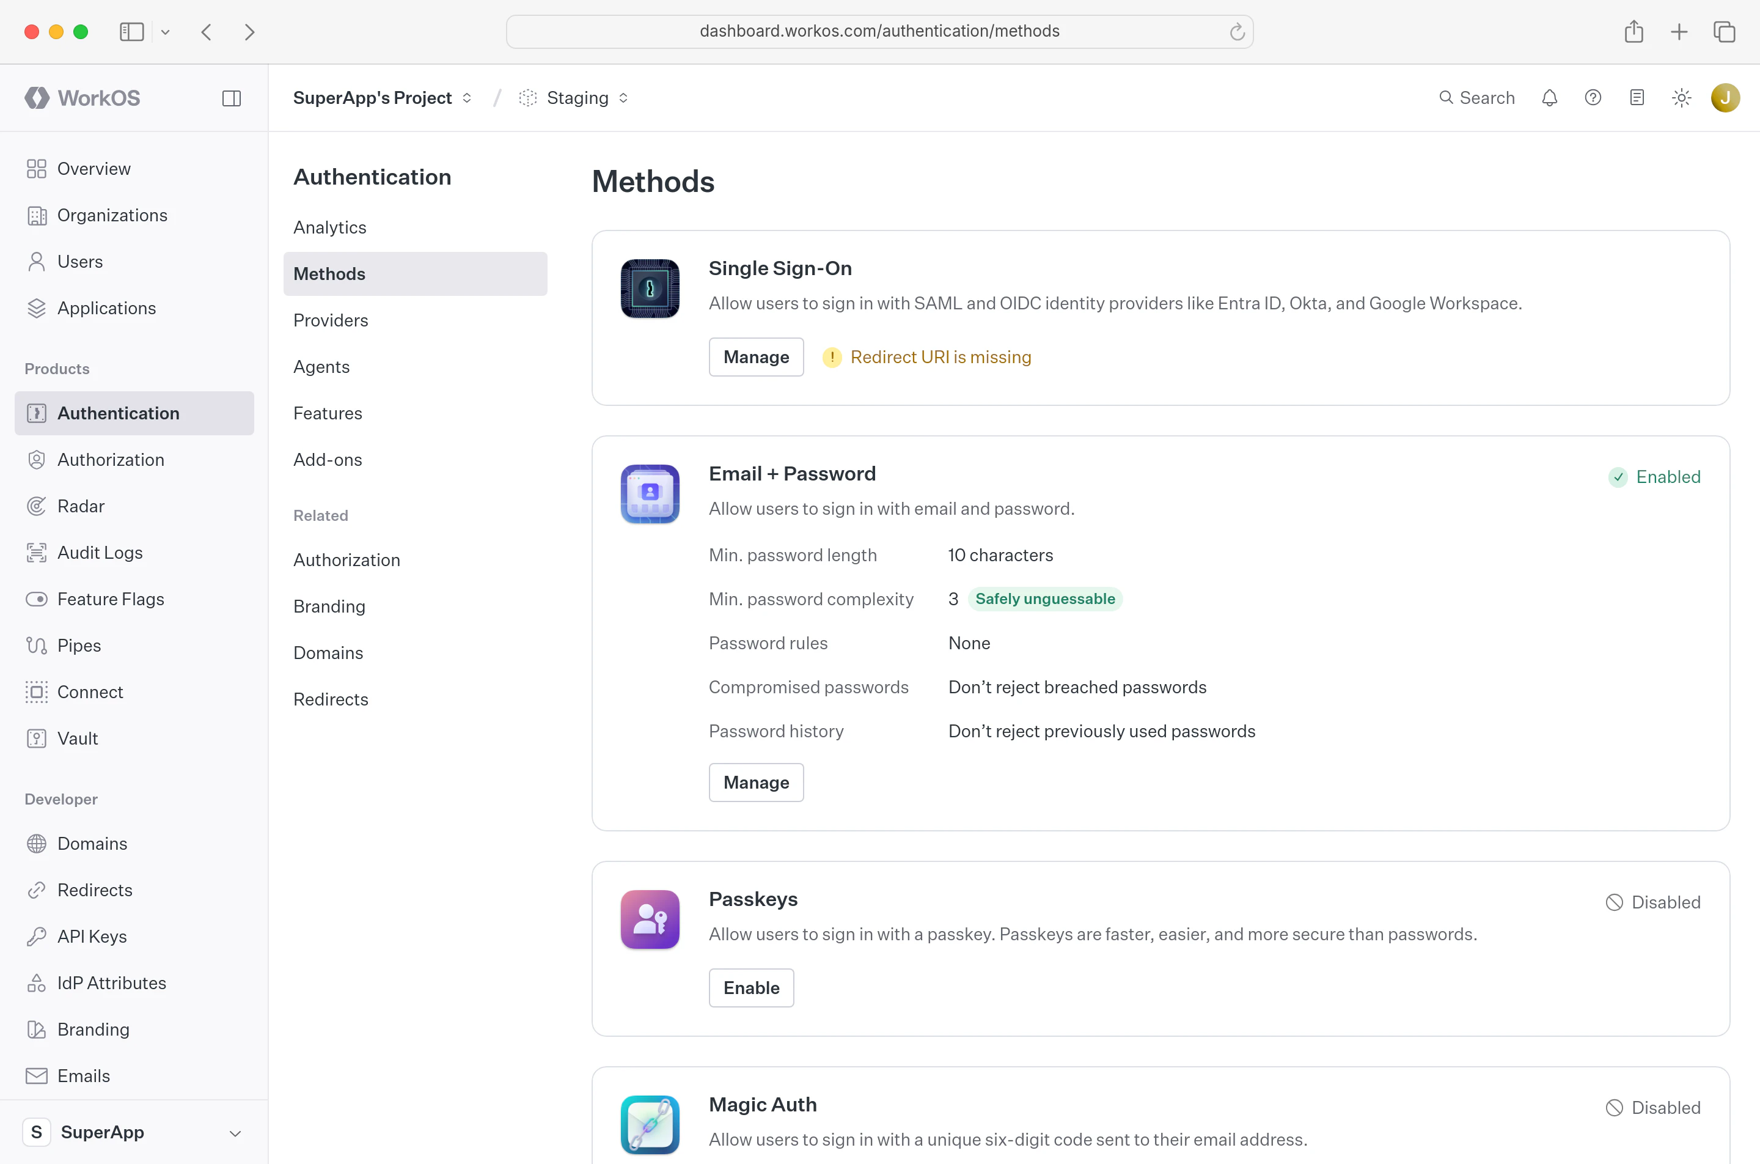Open related Branding link

(416, 606)
